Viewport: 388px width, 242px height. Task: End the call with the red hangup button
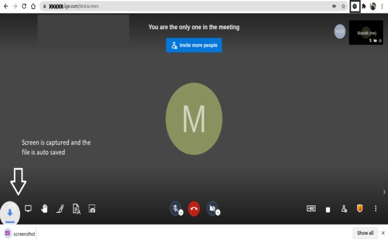pyautogui.click(x=194, y=209)
